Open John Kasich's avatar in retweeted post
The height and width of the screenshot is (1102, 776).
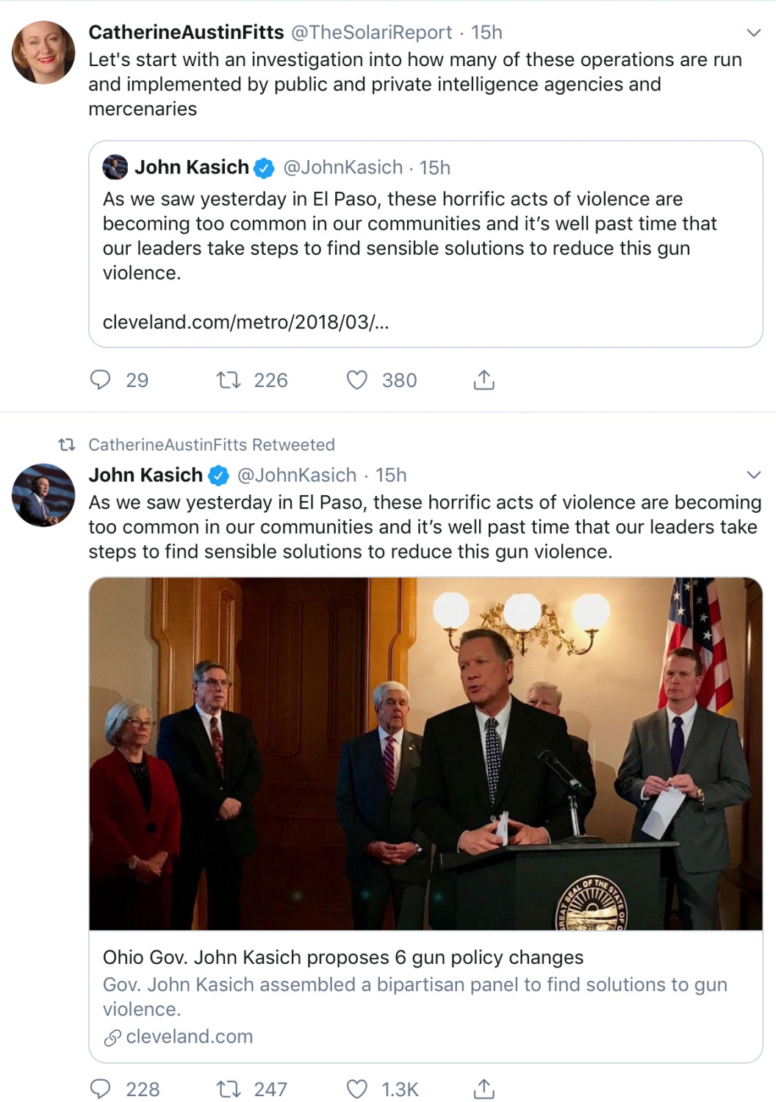tap(43, 495)
